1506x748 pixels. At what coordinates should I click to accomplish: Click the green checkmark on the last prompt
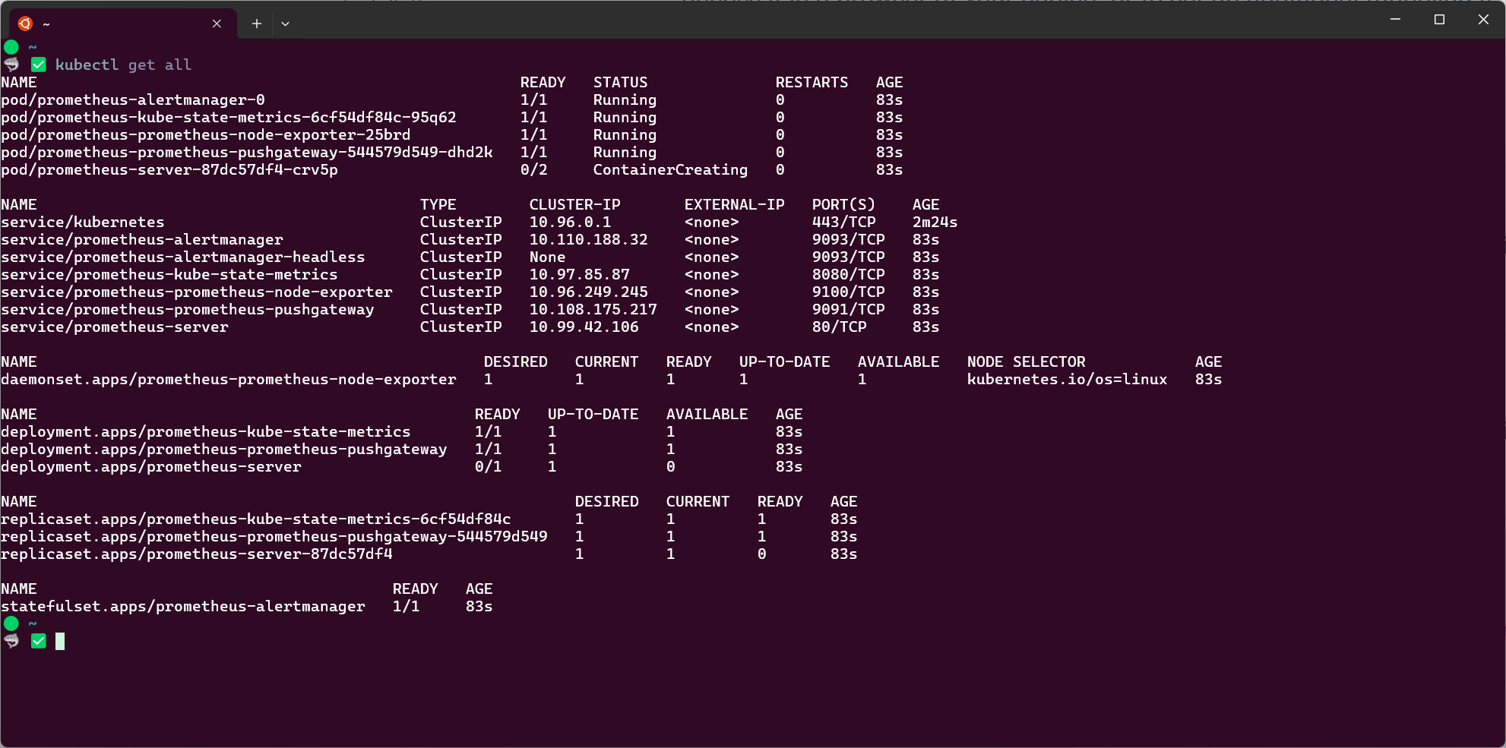39,641
